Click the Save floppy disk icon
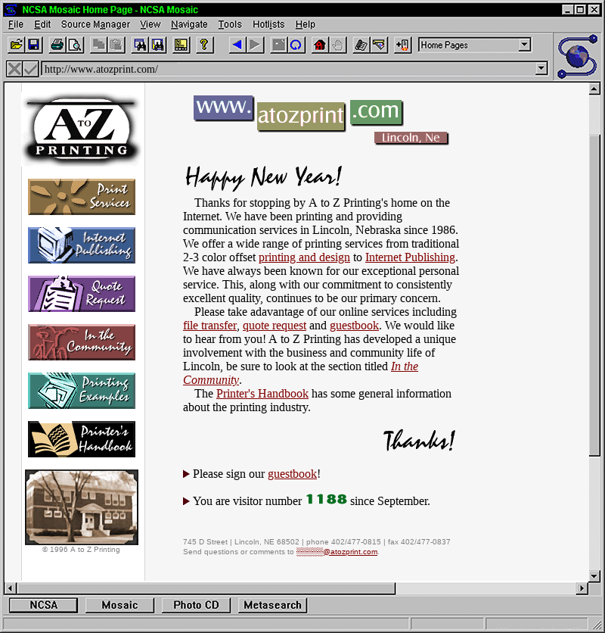This screenshot has height=633, width=605. (33, 45)
